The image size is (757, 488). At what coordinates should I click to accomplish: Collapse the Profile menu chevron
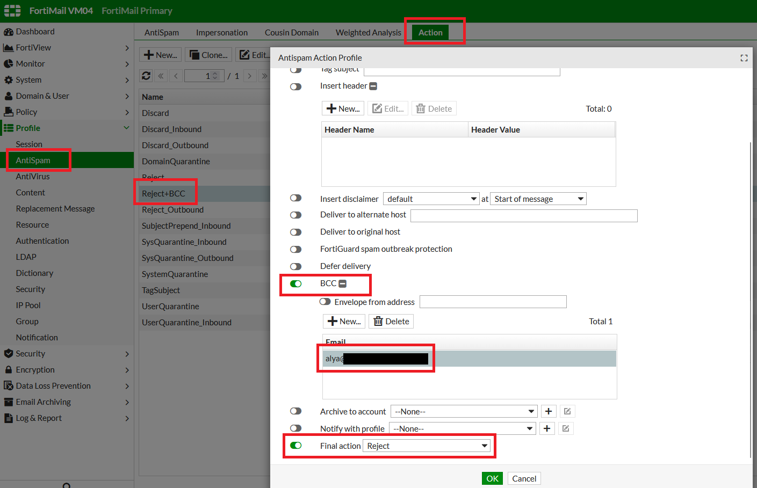(127, 128)
